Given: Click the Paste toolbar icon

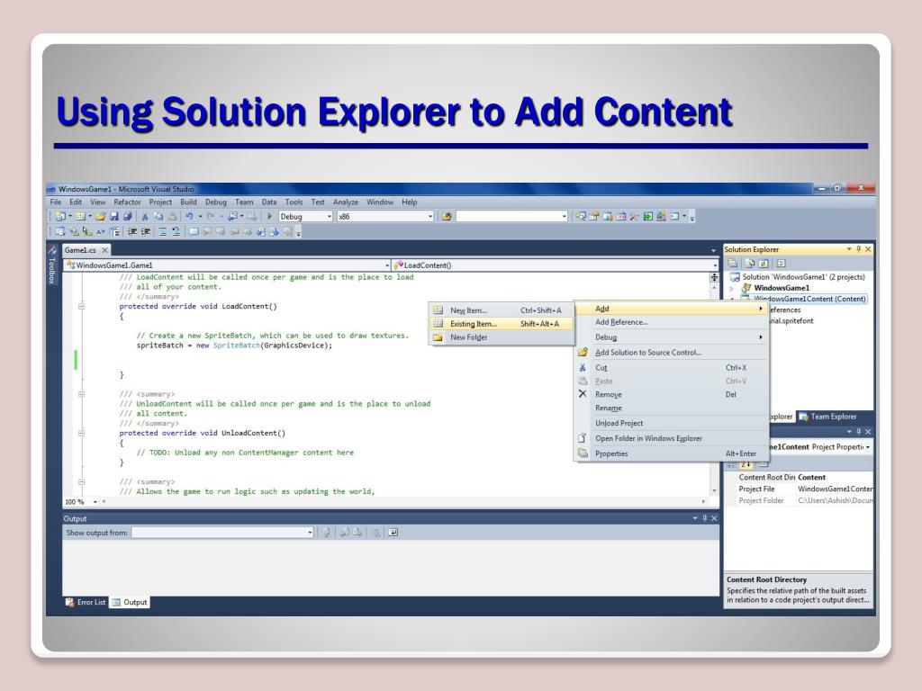Looking at the screenshot, I should tap(171, 216).
